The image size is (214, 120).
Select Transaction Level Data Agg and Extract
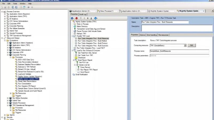click(x=91, y=29)
